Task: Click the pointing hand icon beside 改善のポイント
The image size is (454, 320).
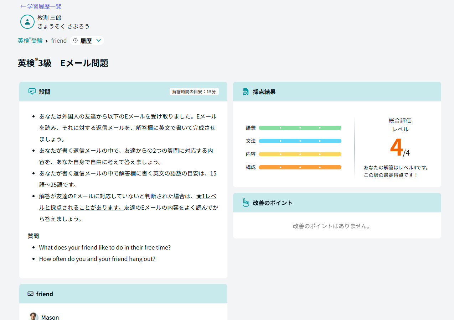Action: point(246,203)
